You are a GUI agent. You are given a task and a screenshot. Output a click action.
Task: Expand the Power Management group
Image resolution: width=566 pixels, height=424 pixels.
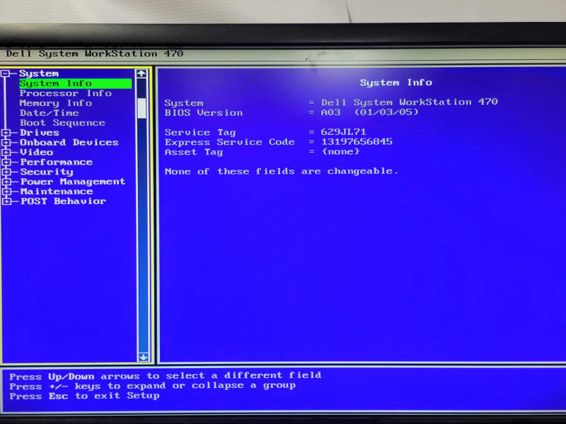click(x=6, y=182)
